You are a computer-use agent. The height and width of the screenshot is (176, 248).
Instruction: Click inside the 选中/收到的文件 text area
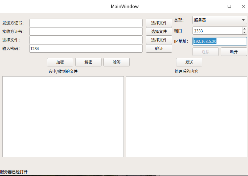(x=63, y=116)
